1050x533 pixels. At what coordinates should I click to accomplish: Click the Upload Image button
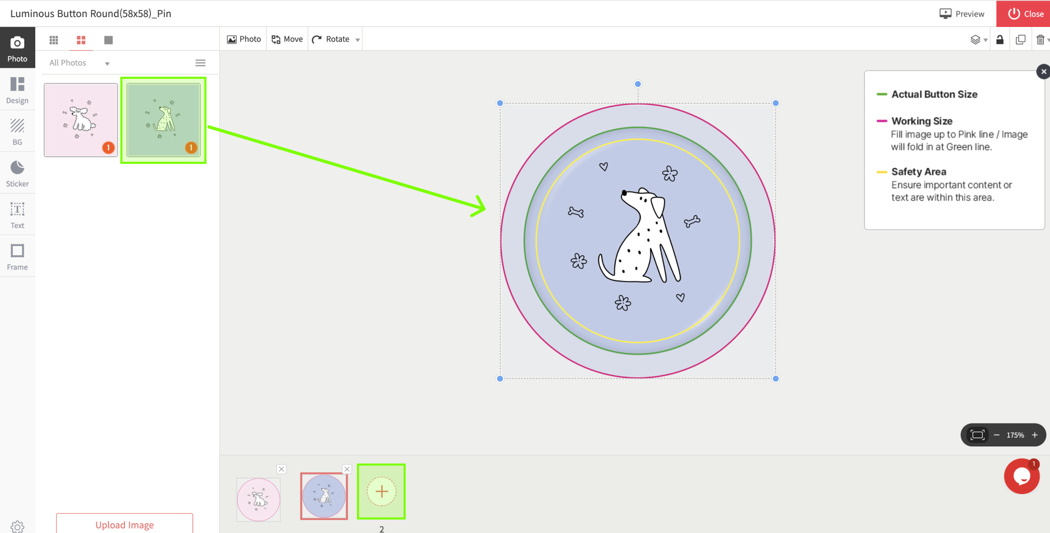tap(125, 524)
